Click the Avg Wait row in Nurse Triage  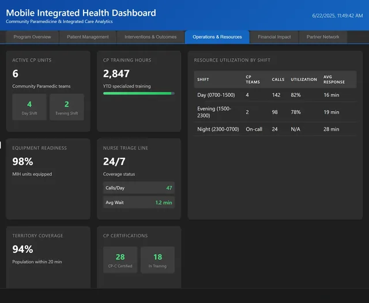pyautogui.click(x=139, y=202)
